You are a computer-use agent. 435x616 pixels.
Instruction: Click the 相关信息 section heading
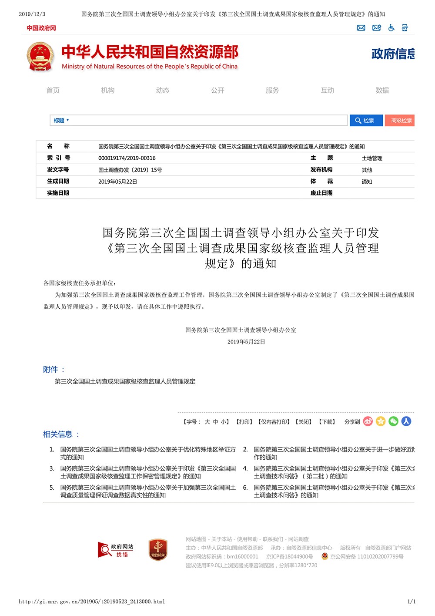[x=61, y=434]
